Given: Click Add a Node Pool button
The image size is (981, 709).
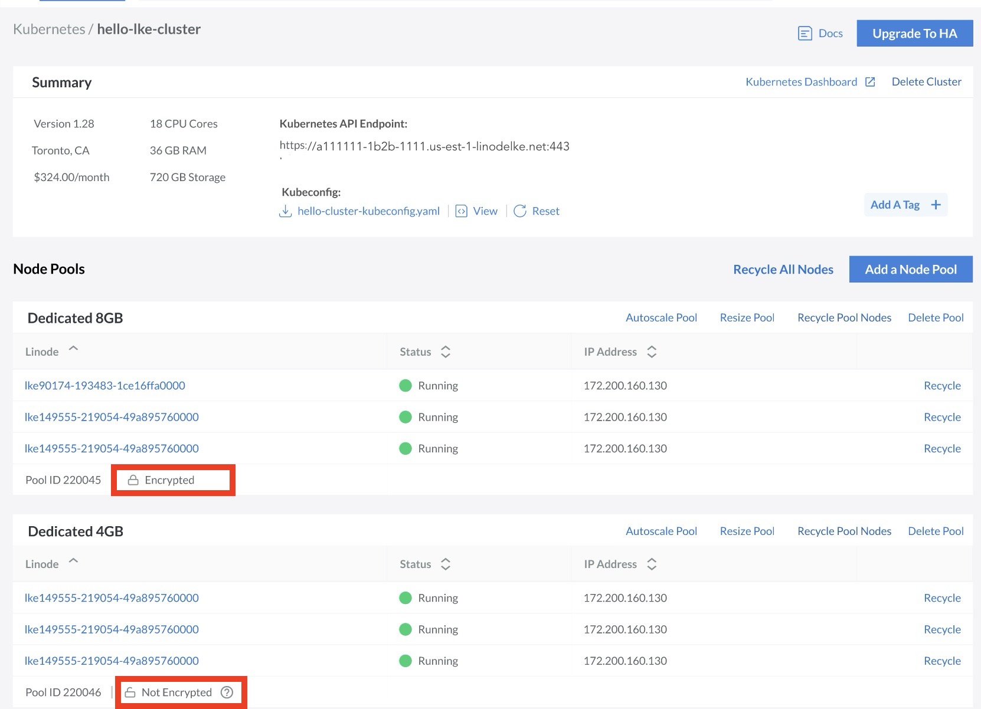Looking at the screenshot, I should [910, 270].
